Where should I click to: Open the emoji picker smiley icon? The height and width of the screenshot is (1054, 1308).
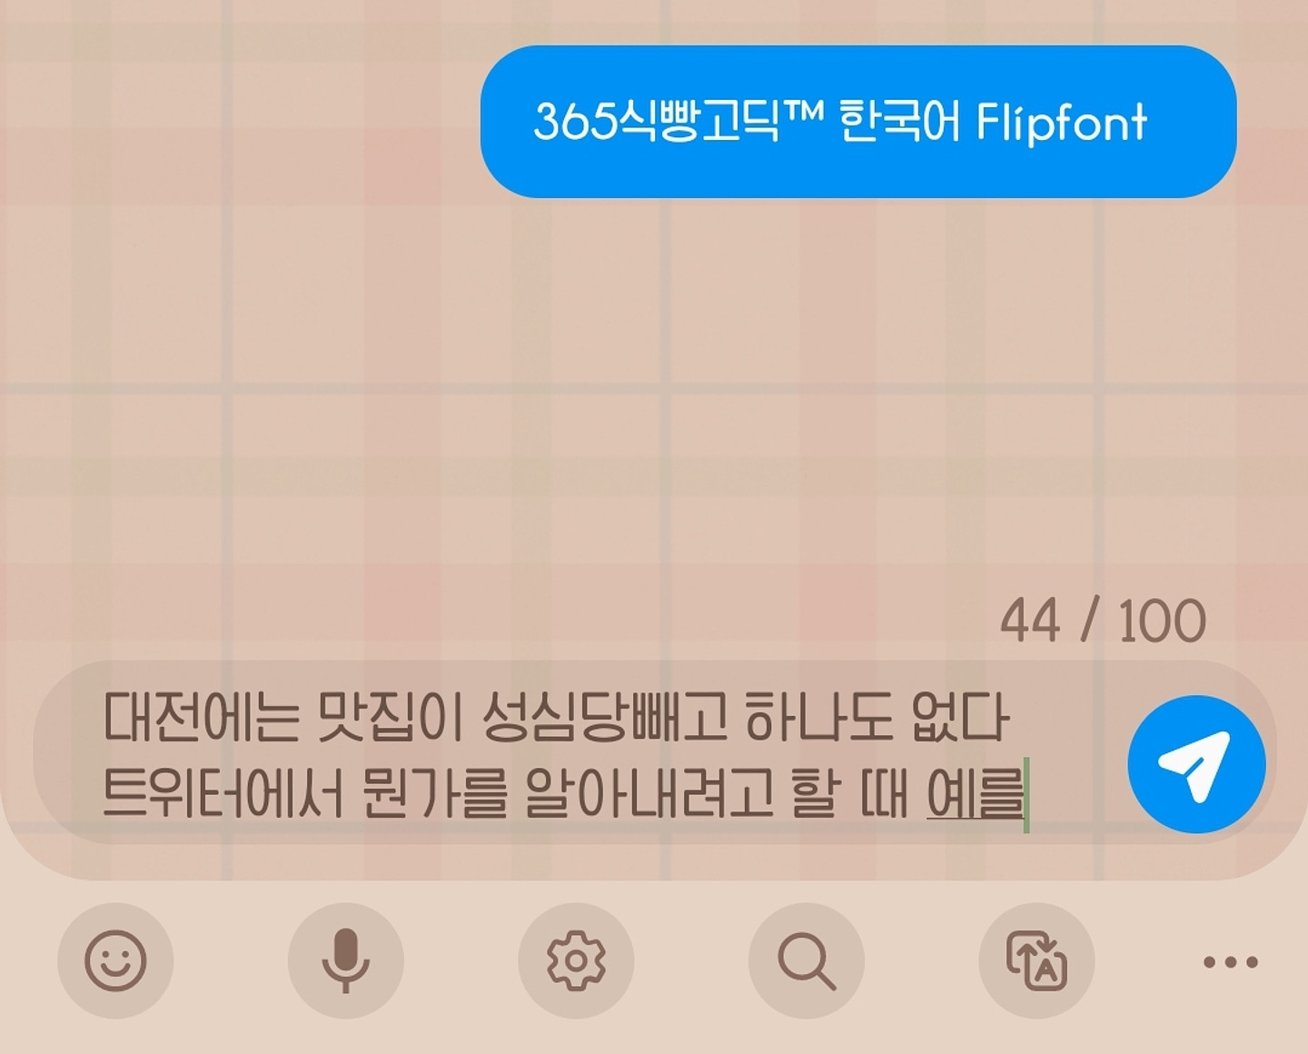[x=115, y=960]
